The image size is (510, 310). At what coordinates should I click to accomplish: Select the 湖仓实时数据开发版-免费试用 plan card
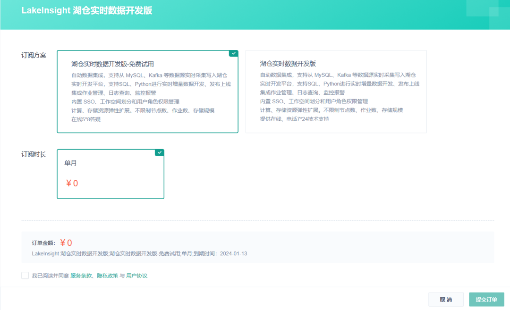pos(147,92)
